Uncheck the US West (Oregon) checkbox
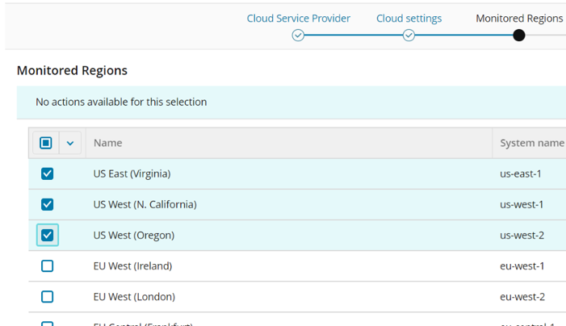566x326 pixels. pos(47,235)
